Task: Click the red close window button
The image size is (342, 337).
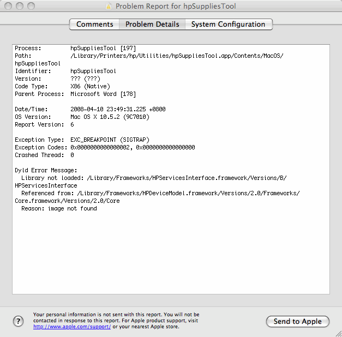Action: tap(8, 6)
